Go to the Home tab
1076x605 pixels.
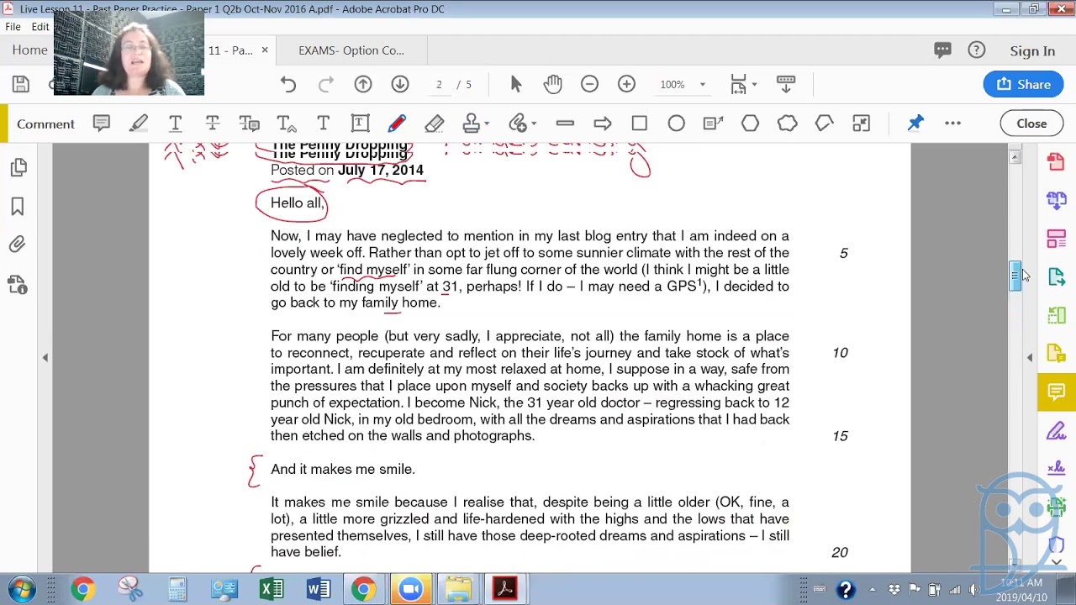click(x=29, y=50)
